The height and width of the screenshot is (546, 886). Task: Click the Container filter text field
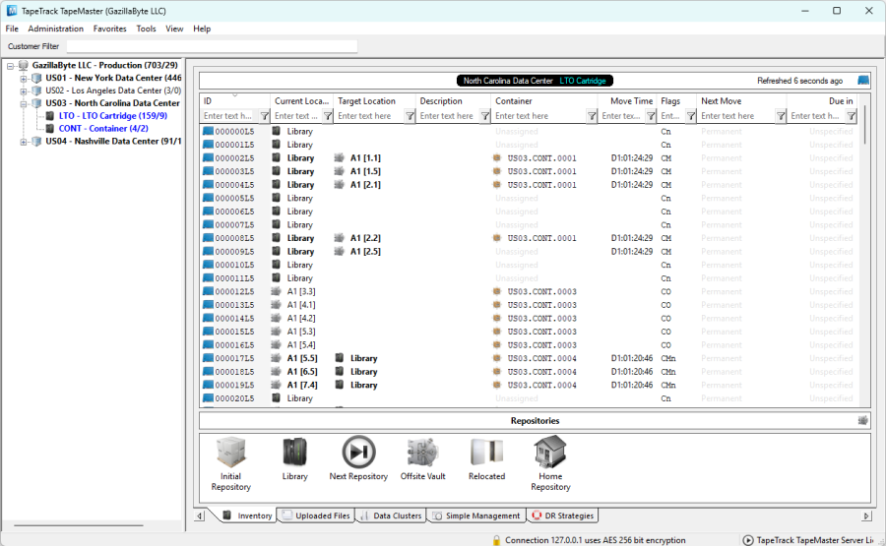coord(538,116)
